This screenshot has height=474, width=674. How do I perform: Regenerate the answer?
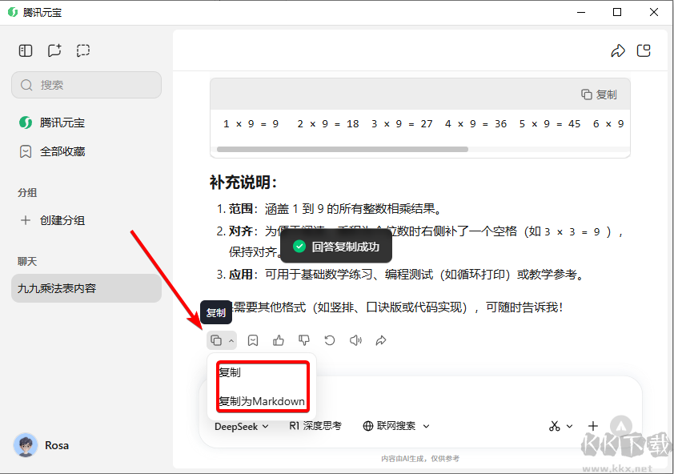[329, 340]
